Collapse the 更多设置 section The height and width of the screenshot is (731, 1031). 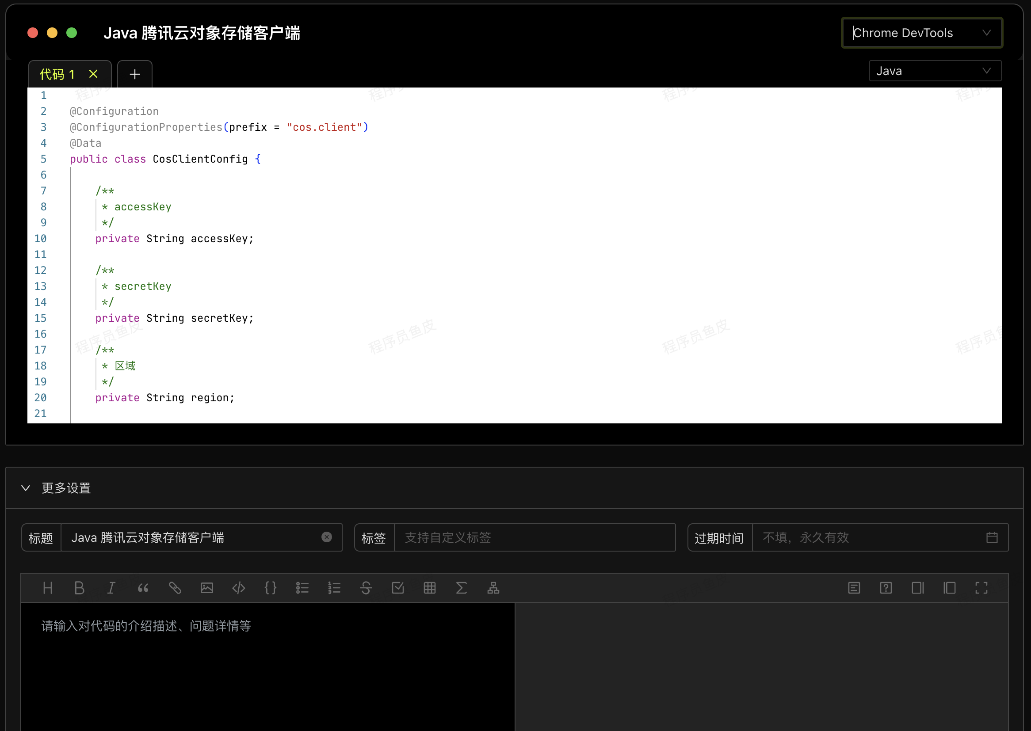pyautogui.click(x=26, y=488)
